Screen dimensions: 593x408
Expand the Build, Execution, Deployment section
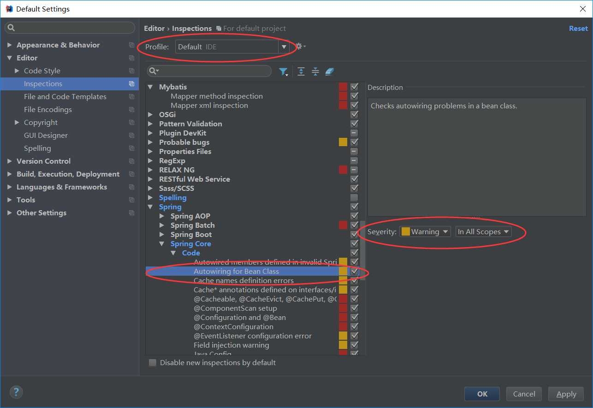pos(10,174)
